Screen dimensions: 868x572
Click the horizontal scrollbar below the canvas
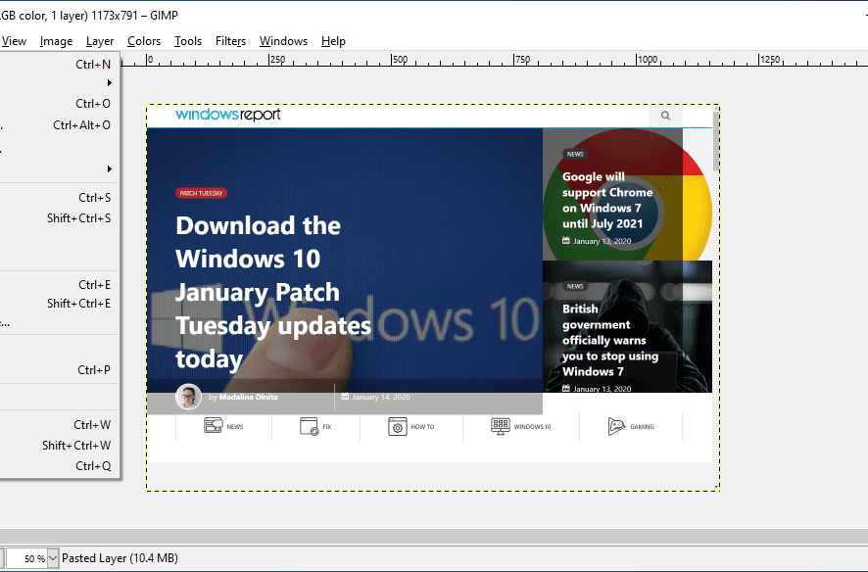click(434, 535)
